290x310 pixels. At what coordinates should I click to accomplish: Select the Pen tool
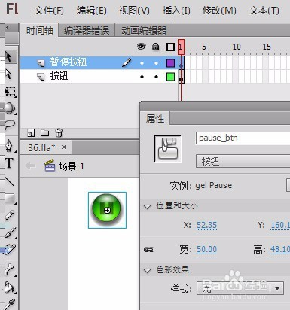(x=10, y=146)
